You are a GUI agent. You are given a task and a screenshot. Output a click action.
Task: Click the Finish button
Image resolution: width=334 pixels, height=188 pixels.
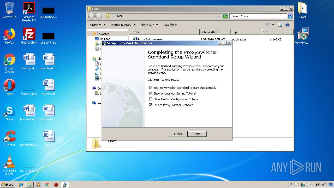tap(197, 134)
